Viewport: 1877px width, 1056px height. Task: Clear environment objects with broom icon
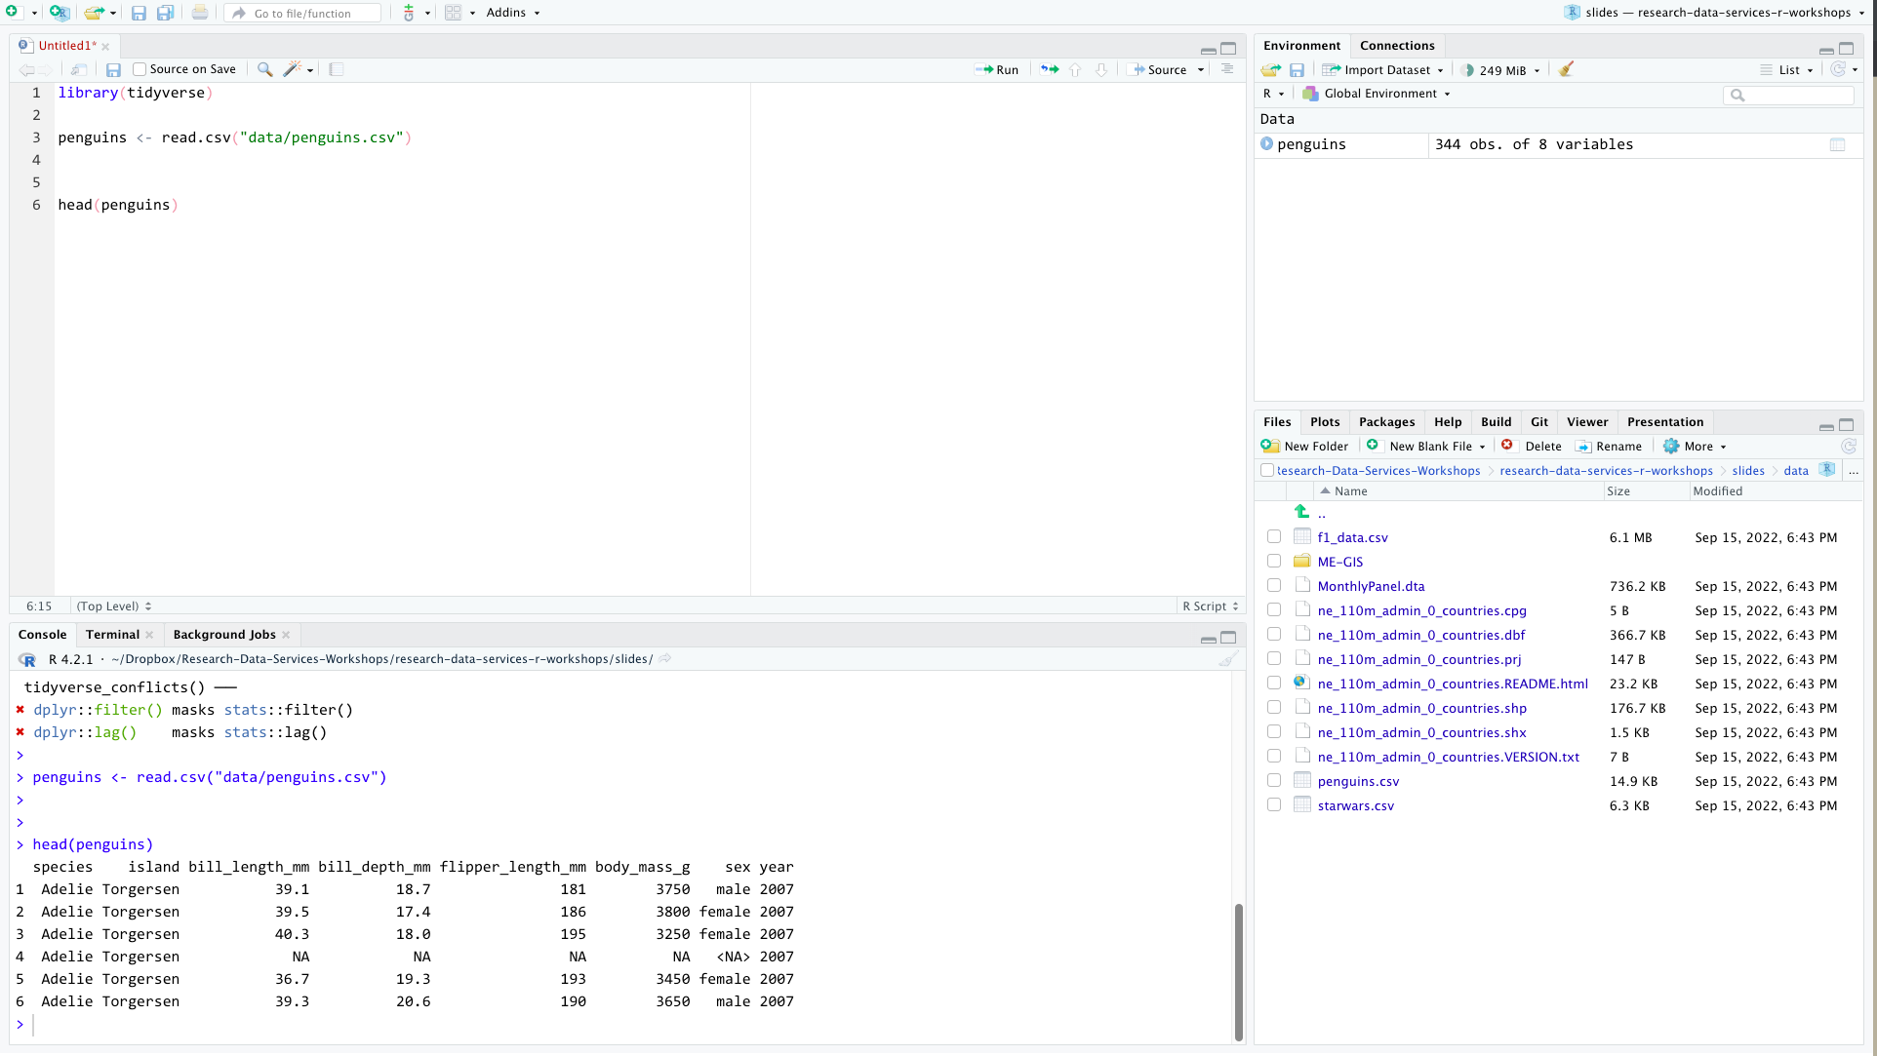coord(1566,70)
